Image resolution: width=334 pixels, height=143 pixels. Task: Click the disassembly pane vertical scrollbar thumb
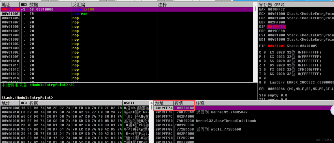tap(255, 9)
